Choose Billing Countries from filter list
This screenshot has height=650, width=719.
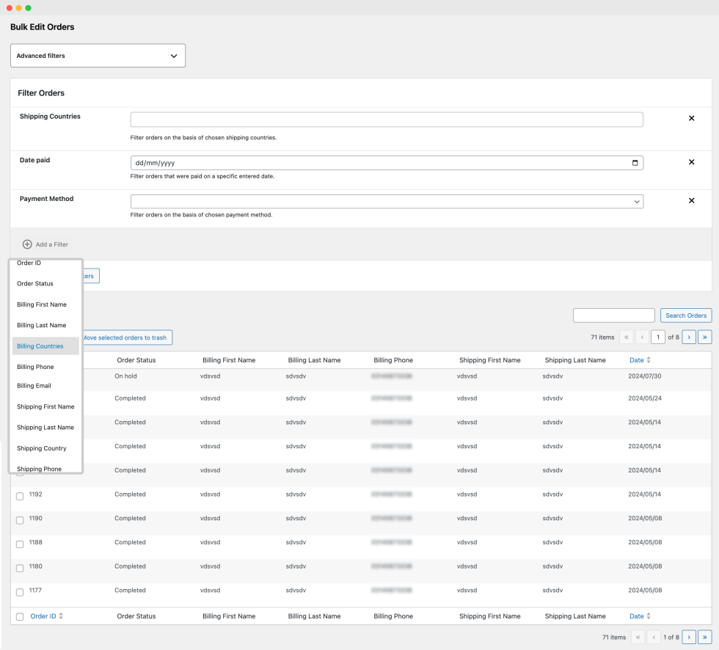pos(40,346)
